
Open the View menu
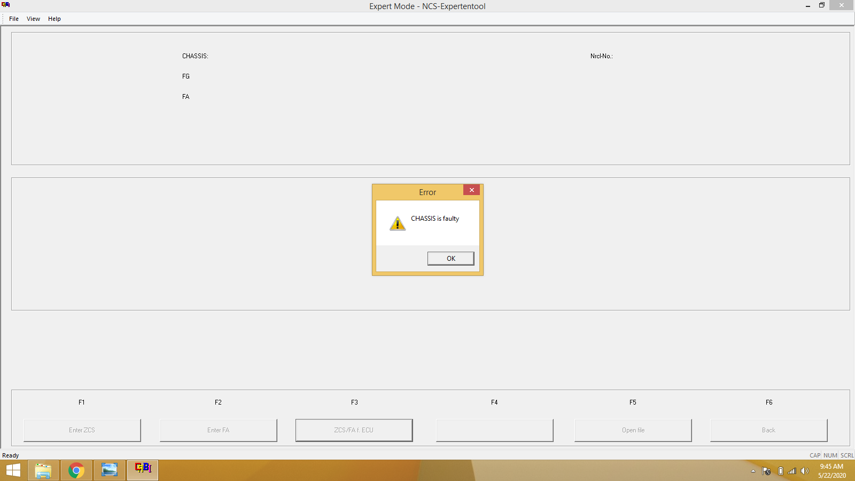coord(33,19)
